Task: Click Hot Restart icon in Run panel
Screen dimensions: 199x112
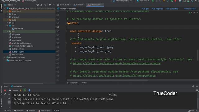Action: (25, 91)
